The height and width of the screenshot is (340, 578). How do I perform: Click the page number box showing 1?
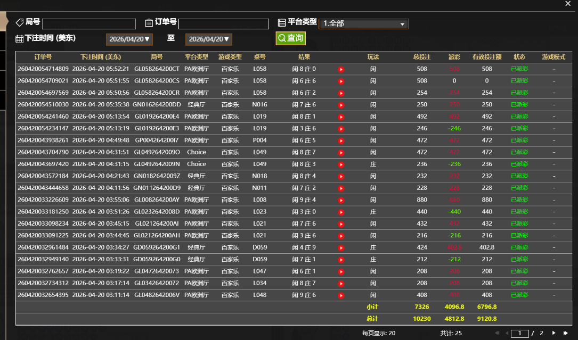tap(519, 333)
